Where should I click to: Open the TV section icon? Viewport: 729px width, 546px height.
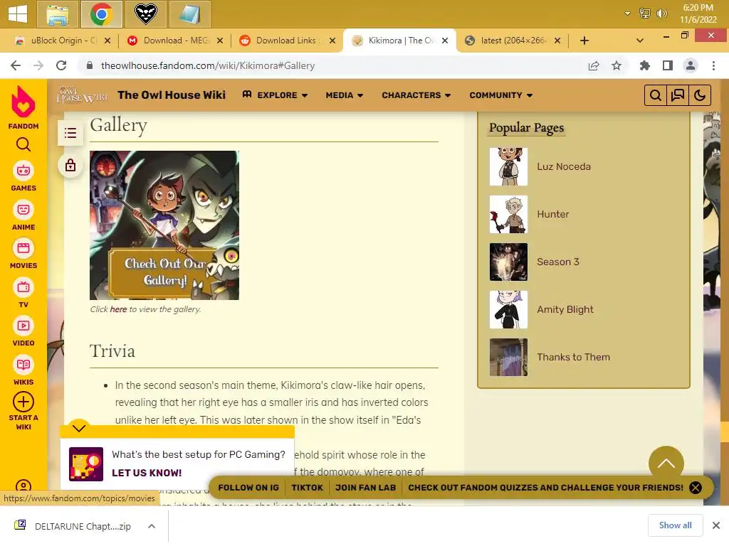point(23,287)
